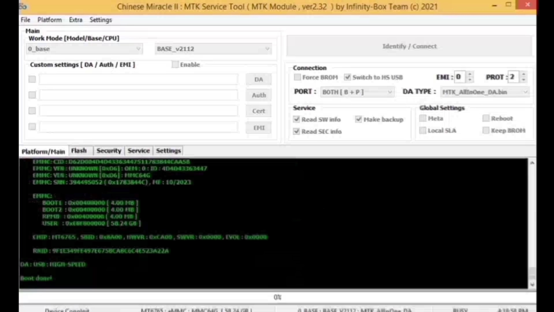Switch to the Settings tab in lower panel
This screenshot has width=554, height=312.
pos(168,151)
